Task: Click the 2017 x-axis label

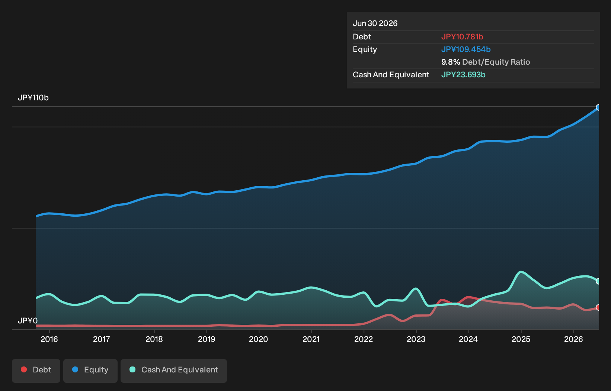Action: coord(102,339)
